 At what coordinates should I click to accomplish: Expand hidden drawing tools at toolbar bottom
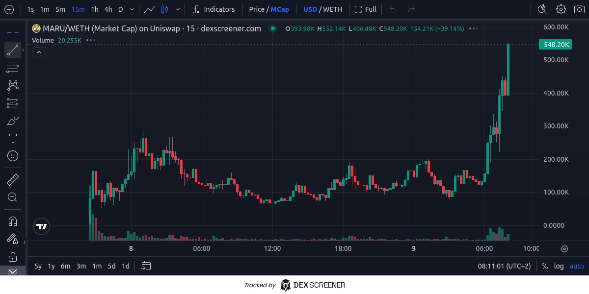click(13, 271)
